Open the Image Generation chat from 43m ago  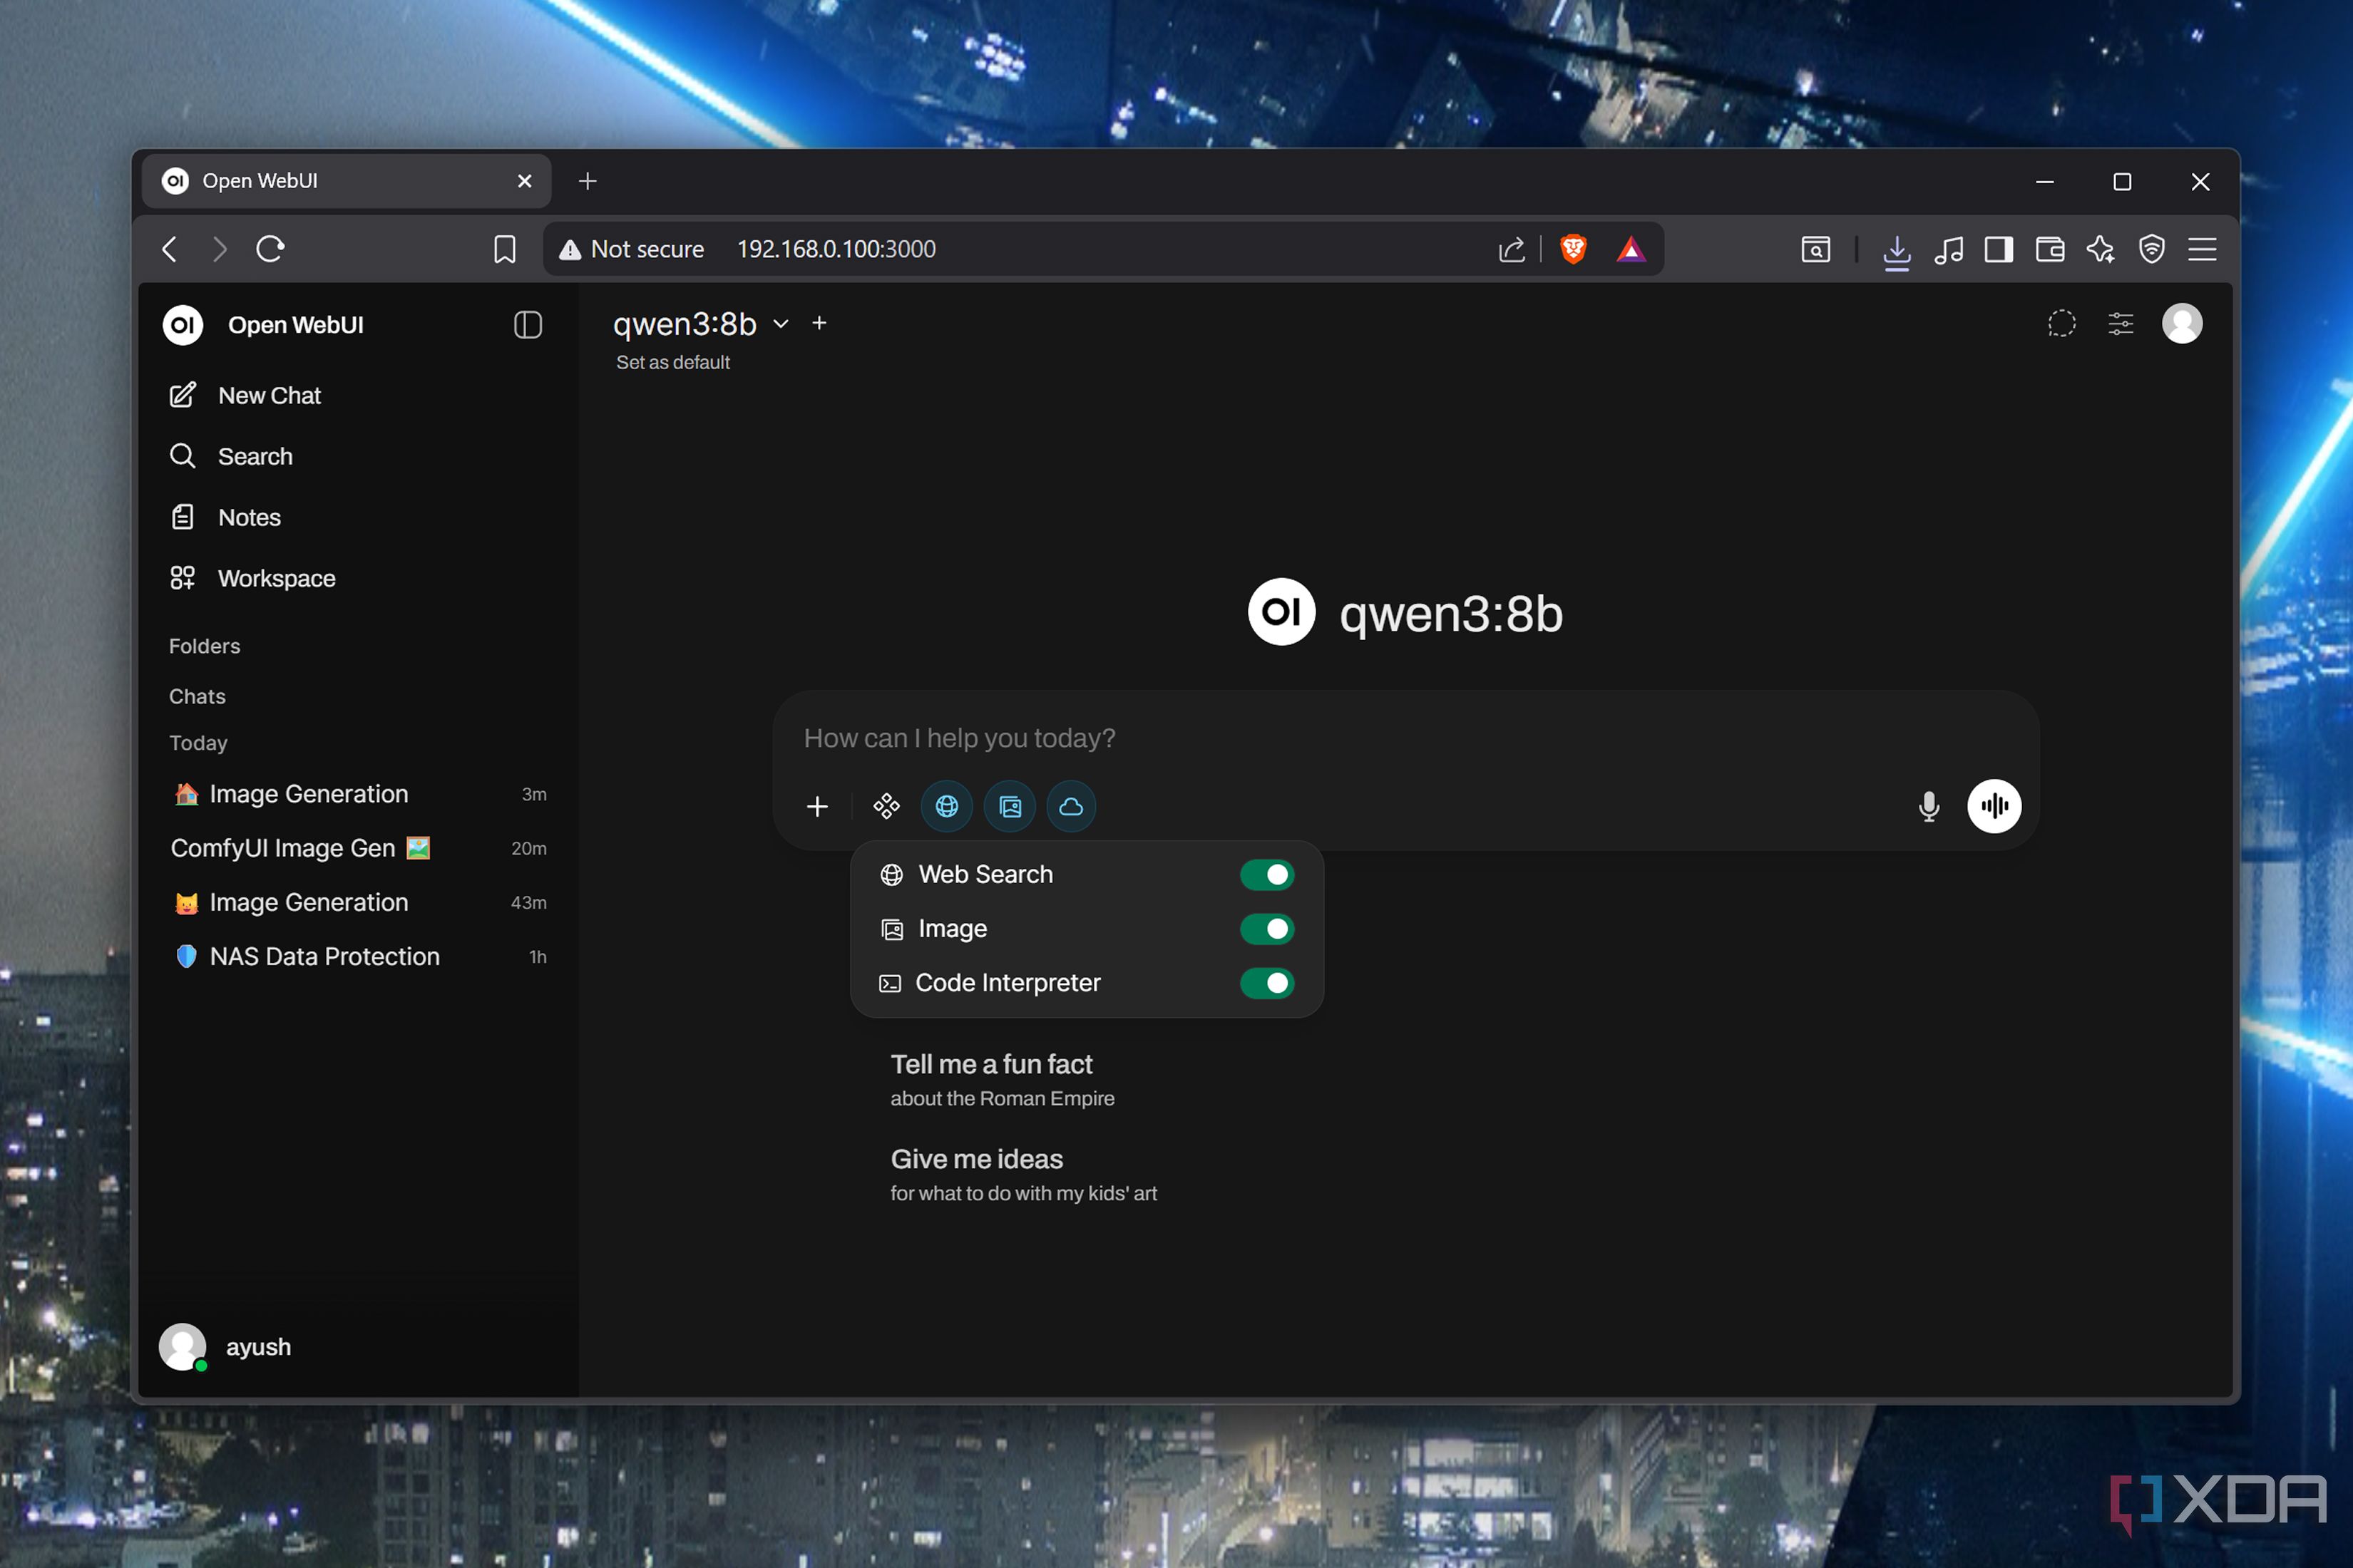pos(357,902)
